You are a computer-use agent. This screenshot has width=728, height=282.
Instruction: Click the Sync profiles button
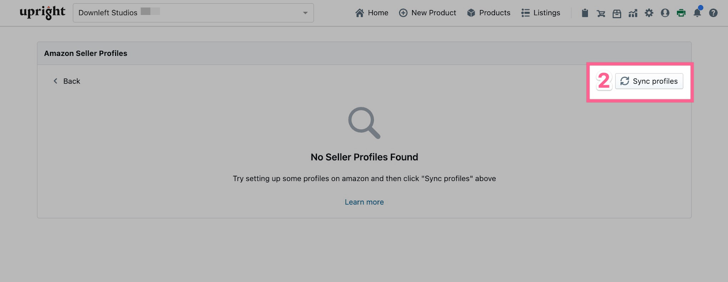point(649,81)
